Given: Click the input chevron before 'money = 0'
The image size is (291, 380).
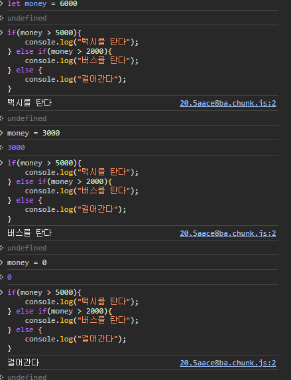Looking at the screenshot, I should click(x=1, y=262).
